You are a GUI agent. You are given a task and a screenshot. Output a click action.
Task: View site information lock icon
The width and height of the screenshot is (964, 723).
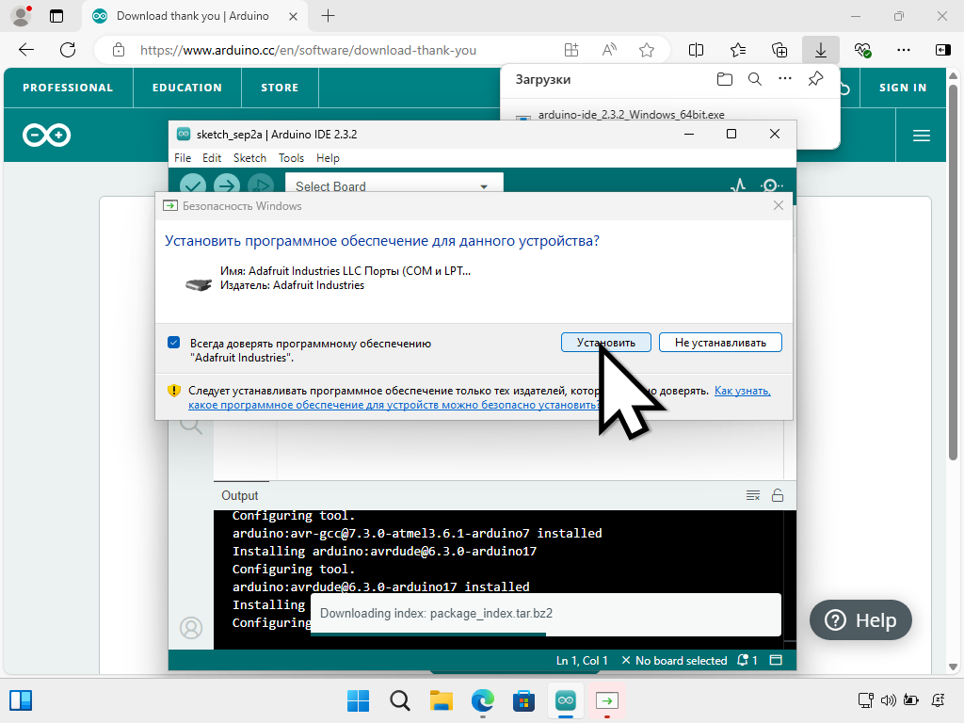click(119, 50)
